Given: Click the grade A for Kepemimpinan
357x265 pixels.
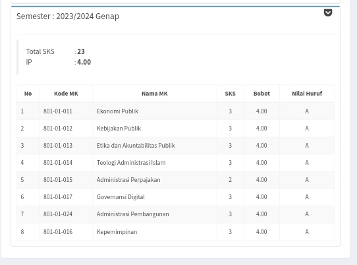Looking at the screenshot, I should click(x=307, y=232).
